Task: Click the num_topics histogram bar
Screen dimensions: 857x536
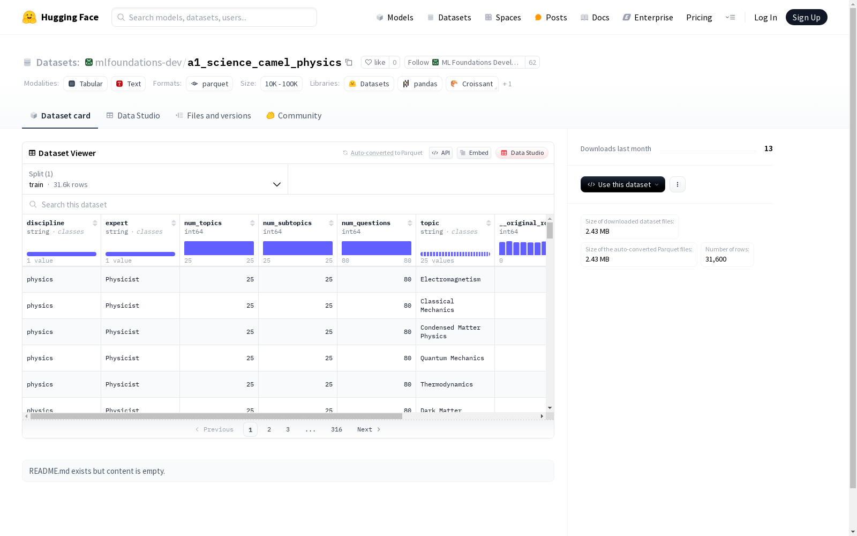Action: pyautogui.click(x=219, y=248)
